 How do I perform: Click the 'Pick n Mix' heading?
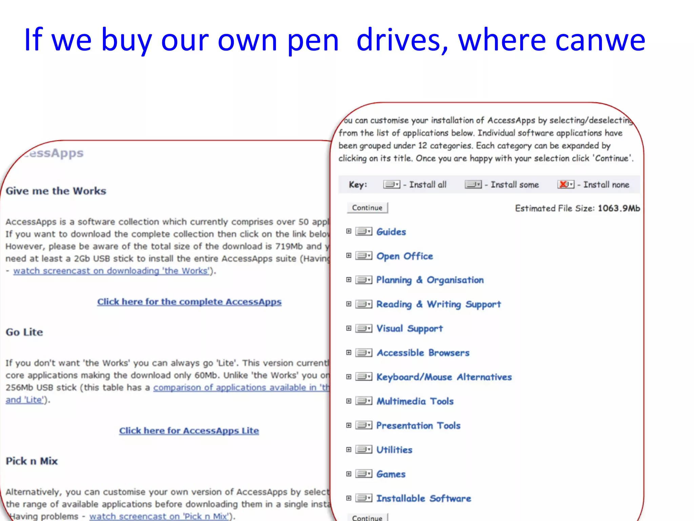(x=32, y=461)
